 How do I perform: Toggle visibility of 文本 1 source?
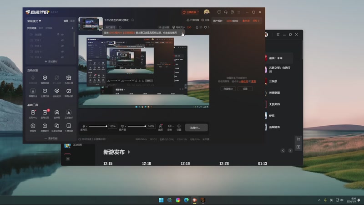[62, 40]
